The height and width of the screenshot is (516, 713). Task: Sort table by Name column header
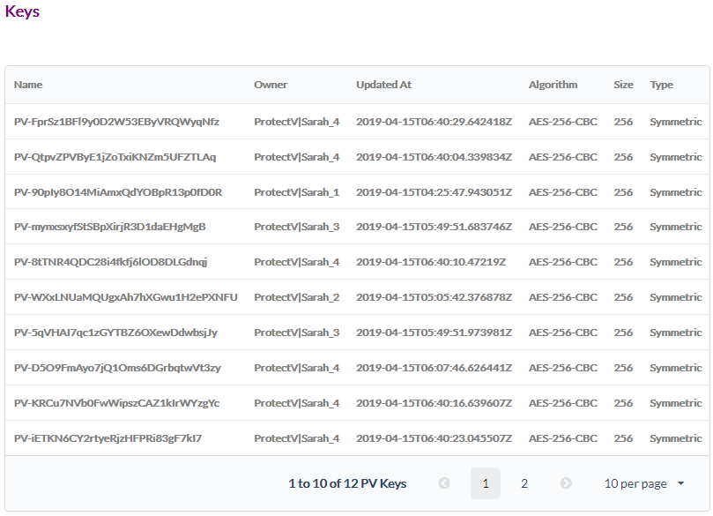click(x=28, y=85)
